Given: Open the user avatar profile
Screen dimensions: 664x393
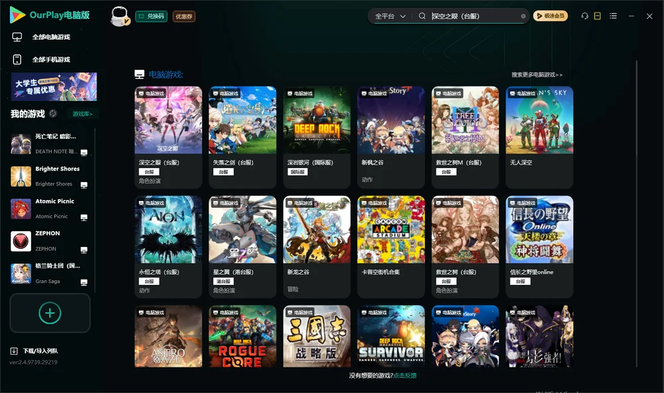Looking at the screenshot, I should point(120,16).
